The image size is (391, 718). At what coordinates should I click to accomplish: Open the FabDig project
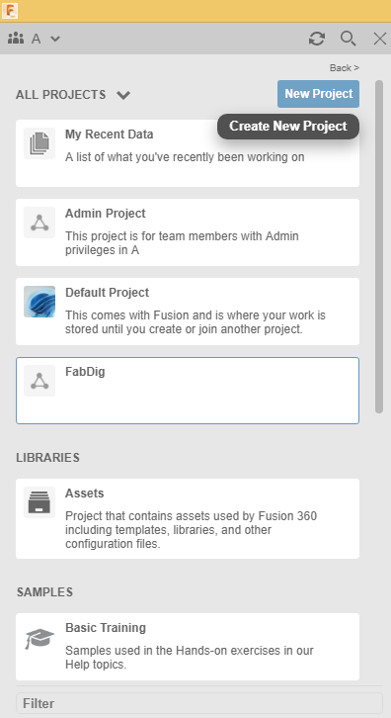point(188,391)
